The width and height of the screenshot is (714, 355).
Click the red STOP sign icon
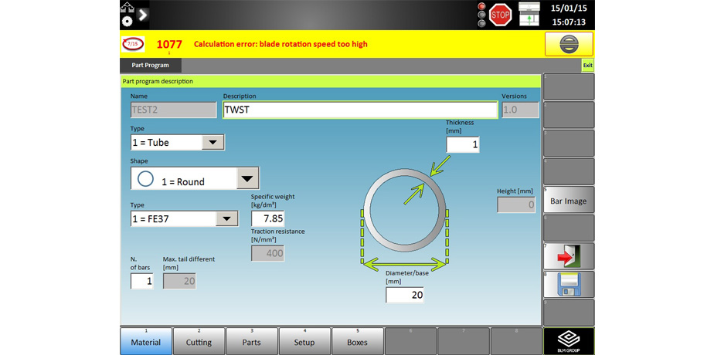(x=500, y=14)
